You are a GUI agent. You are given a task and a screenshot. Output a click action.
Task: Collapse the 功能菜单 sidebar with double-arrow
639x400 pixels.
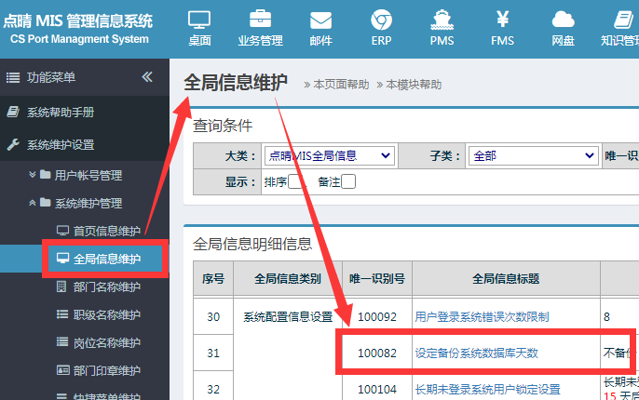147,77
